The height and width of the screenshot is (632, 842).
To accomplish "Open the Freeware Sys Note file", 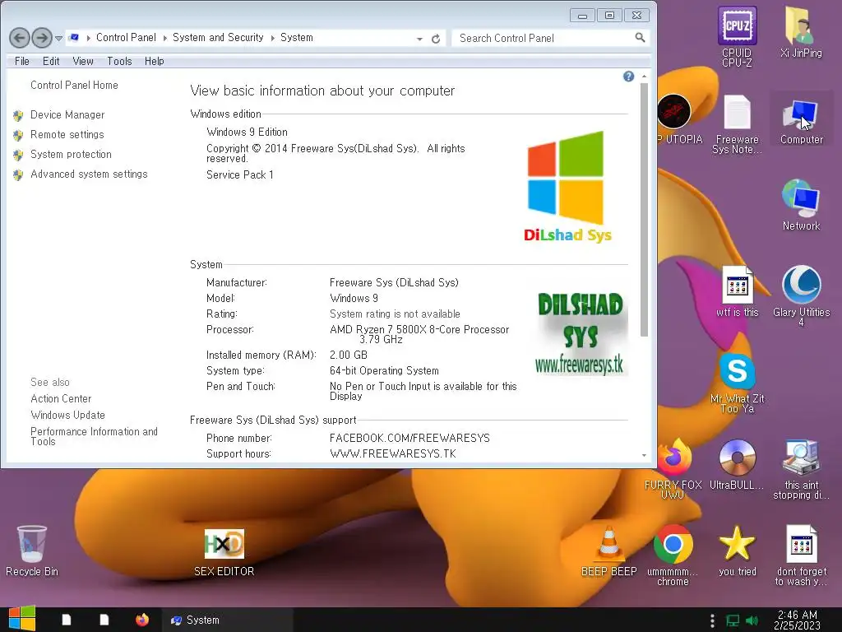I will (x=737, y=123).
